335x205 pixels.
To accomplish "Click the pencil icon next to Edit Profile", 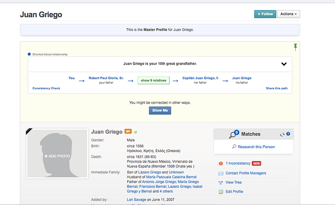I will pyautogui.click(x=221, y=192).
